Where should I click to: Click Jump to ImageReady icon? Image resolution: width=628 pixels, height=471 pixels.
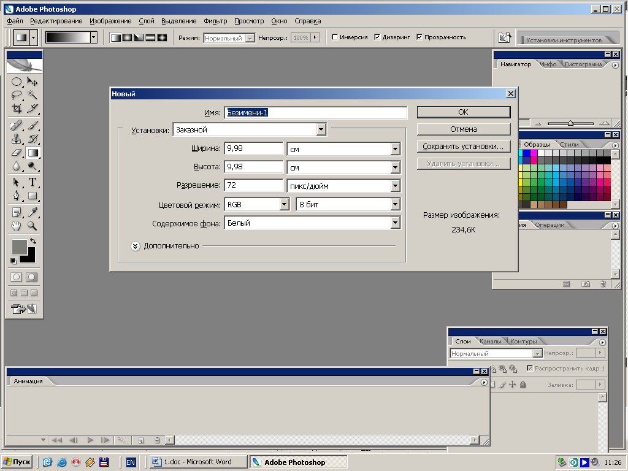tap(24, 309)
